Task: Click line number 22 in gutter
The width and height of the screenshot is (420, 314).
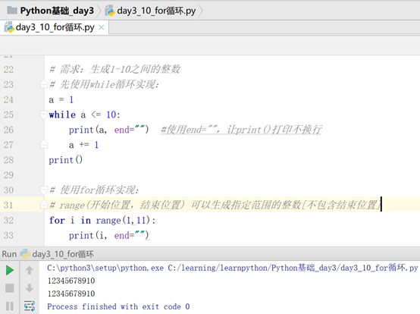Action: coord(8,69)
